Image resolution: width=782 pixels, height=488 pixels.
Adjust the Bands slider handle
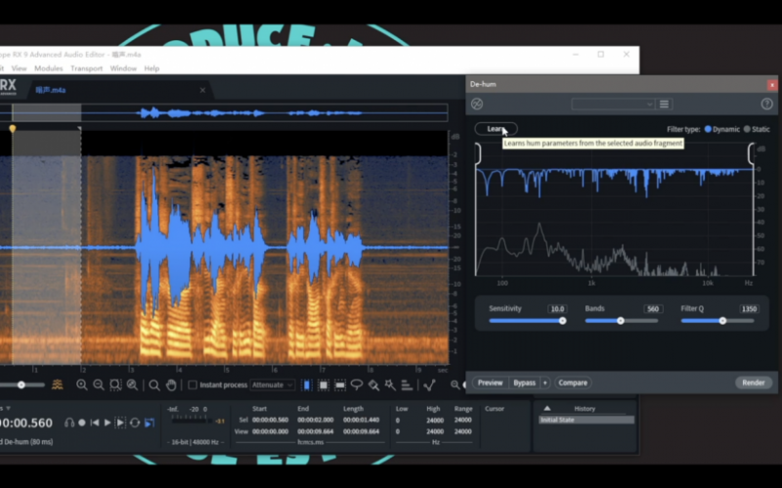coord(621,321)
